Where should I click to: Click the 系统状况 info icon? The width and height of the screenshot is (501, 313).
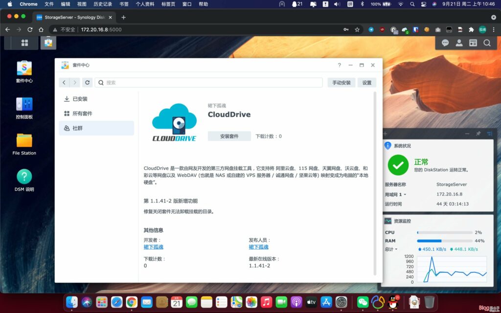tap(388, 146)
